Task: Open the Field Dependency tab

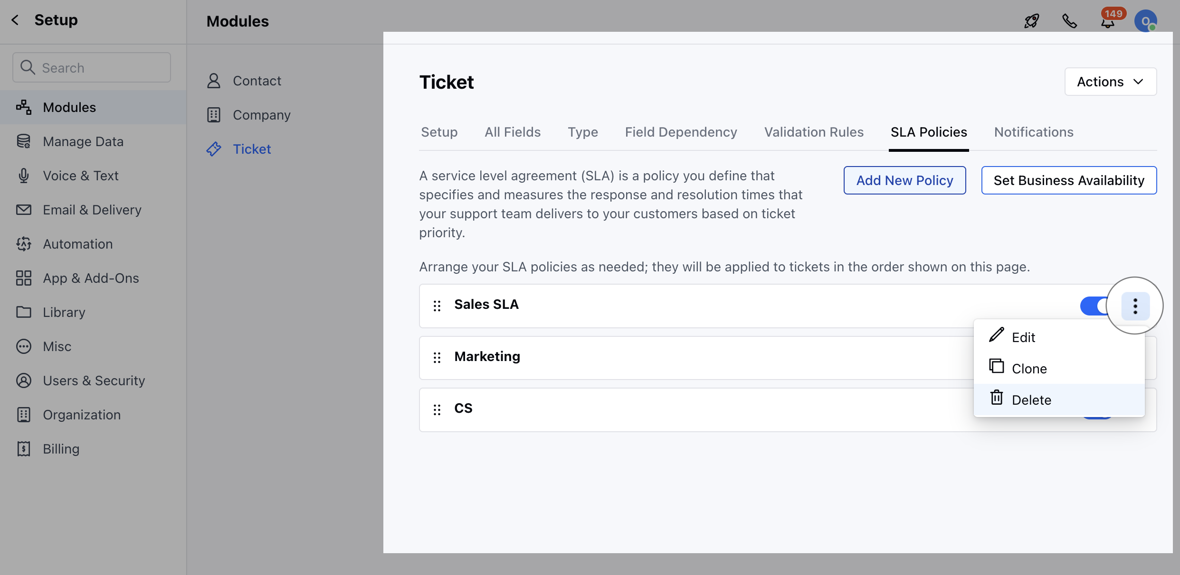Action: click(x=681, y=132)
